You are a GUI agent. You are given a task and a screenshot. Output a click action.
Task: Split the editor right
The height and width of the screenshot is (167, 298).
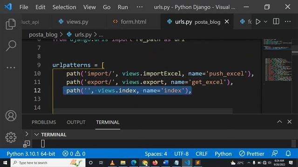(x=276, y=21)
